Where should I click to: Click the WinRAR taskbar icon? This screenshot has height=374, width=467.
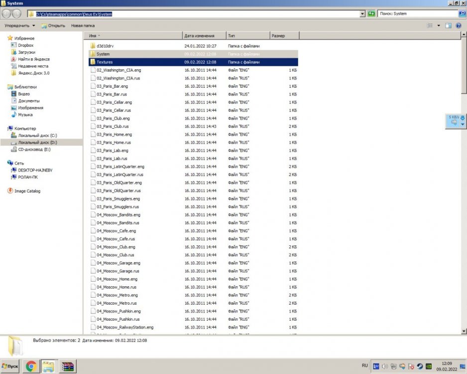[67, 367]
